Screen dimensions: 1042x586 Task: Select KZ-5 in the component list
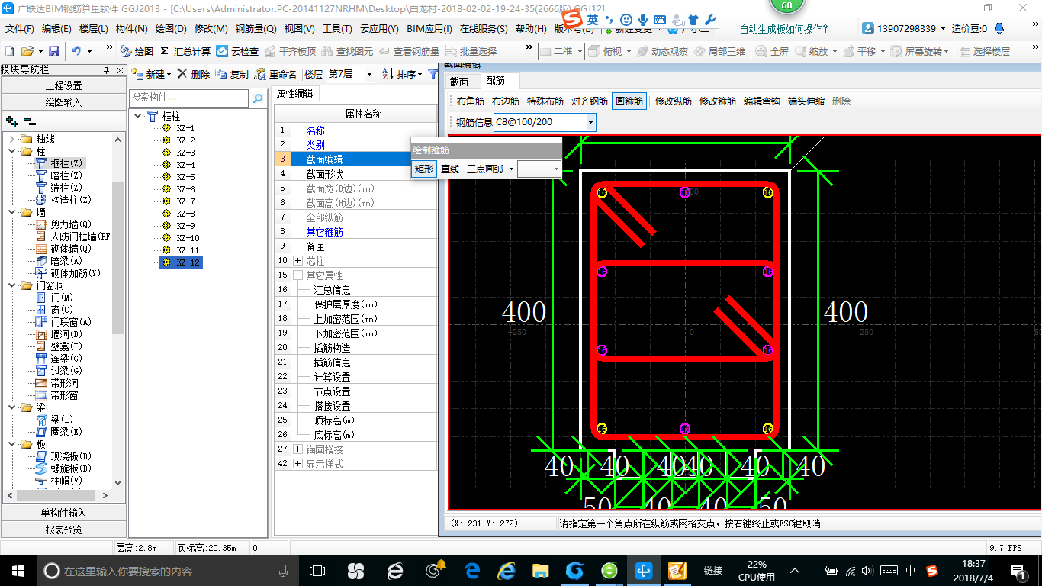[185, 177]
